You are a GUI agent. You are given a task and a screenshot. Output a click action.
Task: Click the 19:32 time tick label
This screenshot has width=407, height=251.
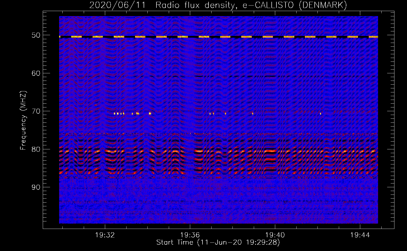point(105,235)
